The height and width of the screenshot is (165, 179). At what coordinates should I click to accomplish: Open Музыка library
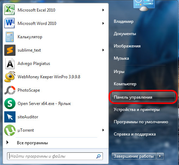pos(121,58)
